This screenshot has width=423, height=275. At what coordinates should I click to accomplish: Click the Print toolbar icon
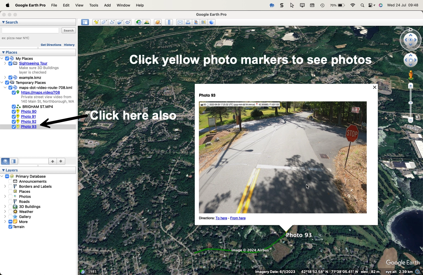[188, 22]
